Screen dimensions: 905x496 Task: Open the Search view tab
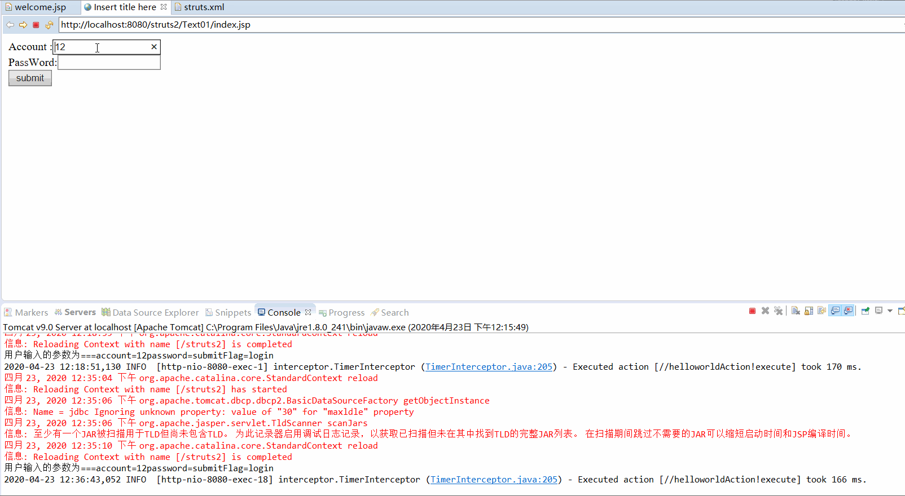tap(390, 312)
